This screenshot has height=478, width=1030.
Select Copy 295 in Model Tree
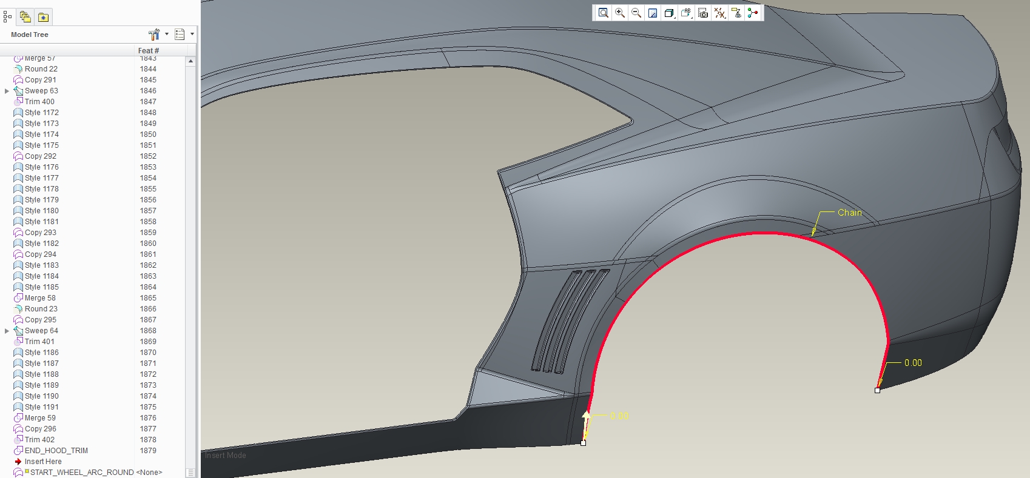point(41,320)
